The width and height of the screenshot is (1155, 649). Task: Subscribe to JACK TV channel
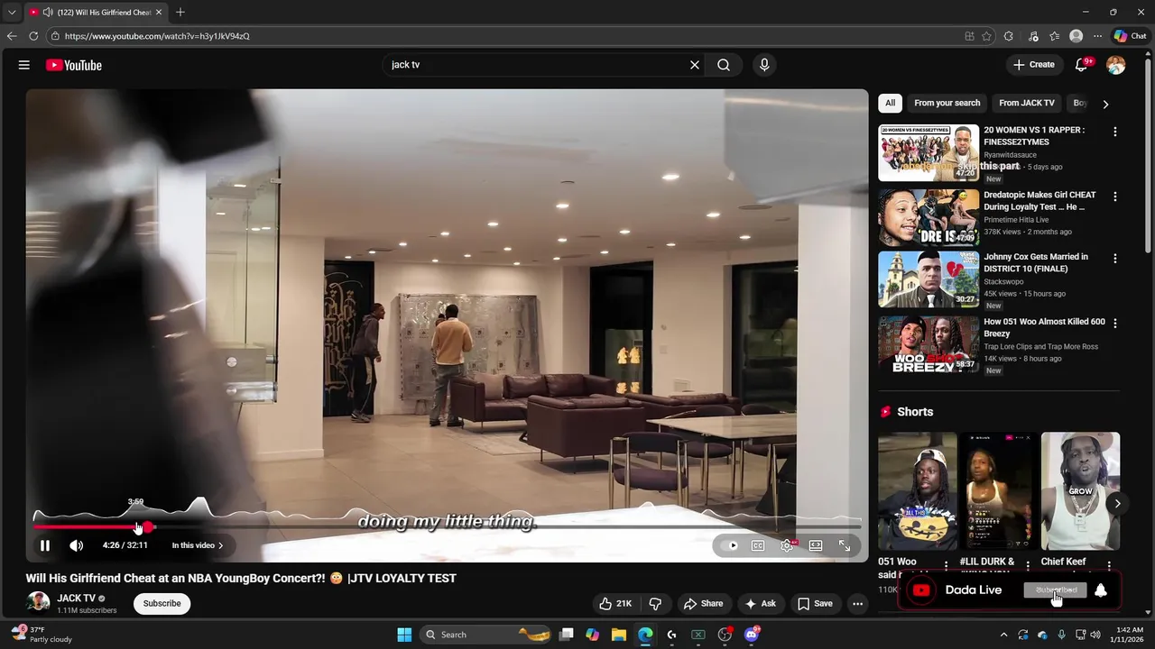point(162,604)
